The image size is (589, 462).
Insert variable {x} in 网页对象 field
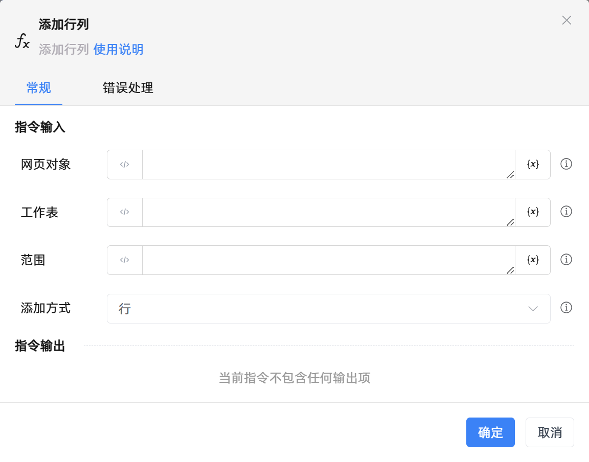[533, 165]
